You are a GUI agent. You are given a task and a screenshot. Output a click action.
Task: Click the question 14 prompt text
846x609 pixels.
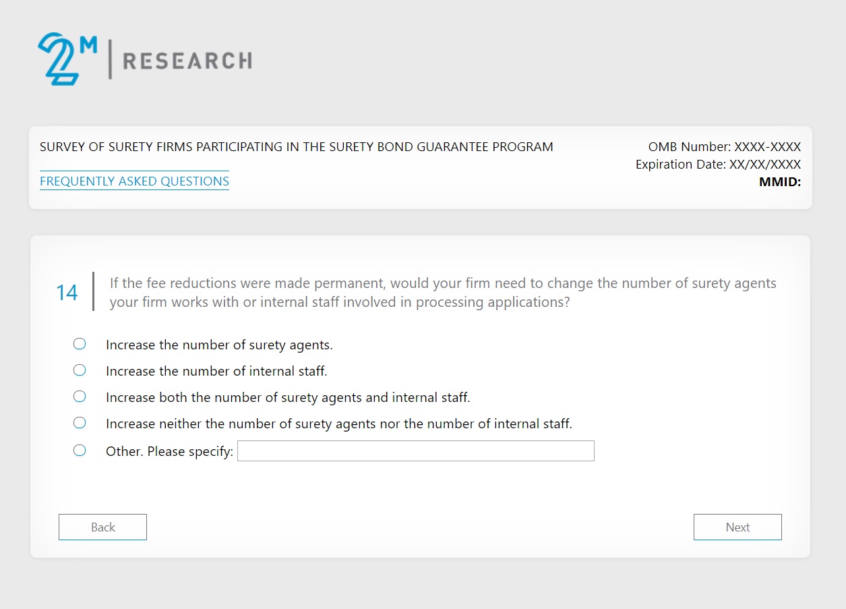[443, 293]
